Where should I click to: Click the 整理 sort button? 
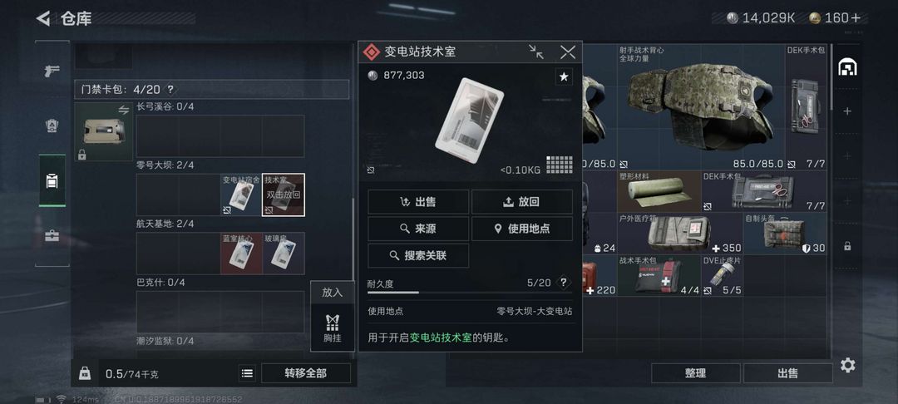coord(695,373)
